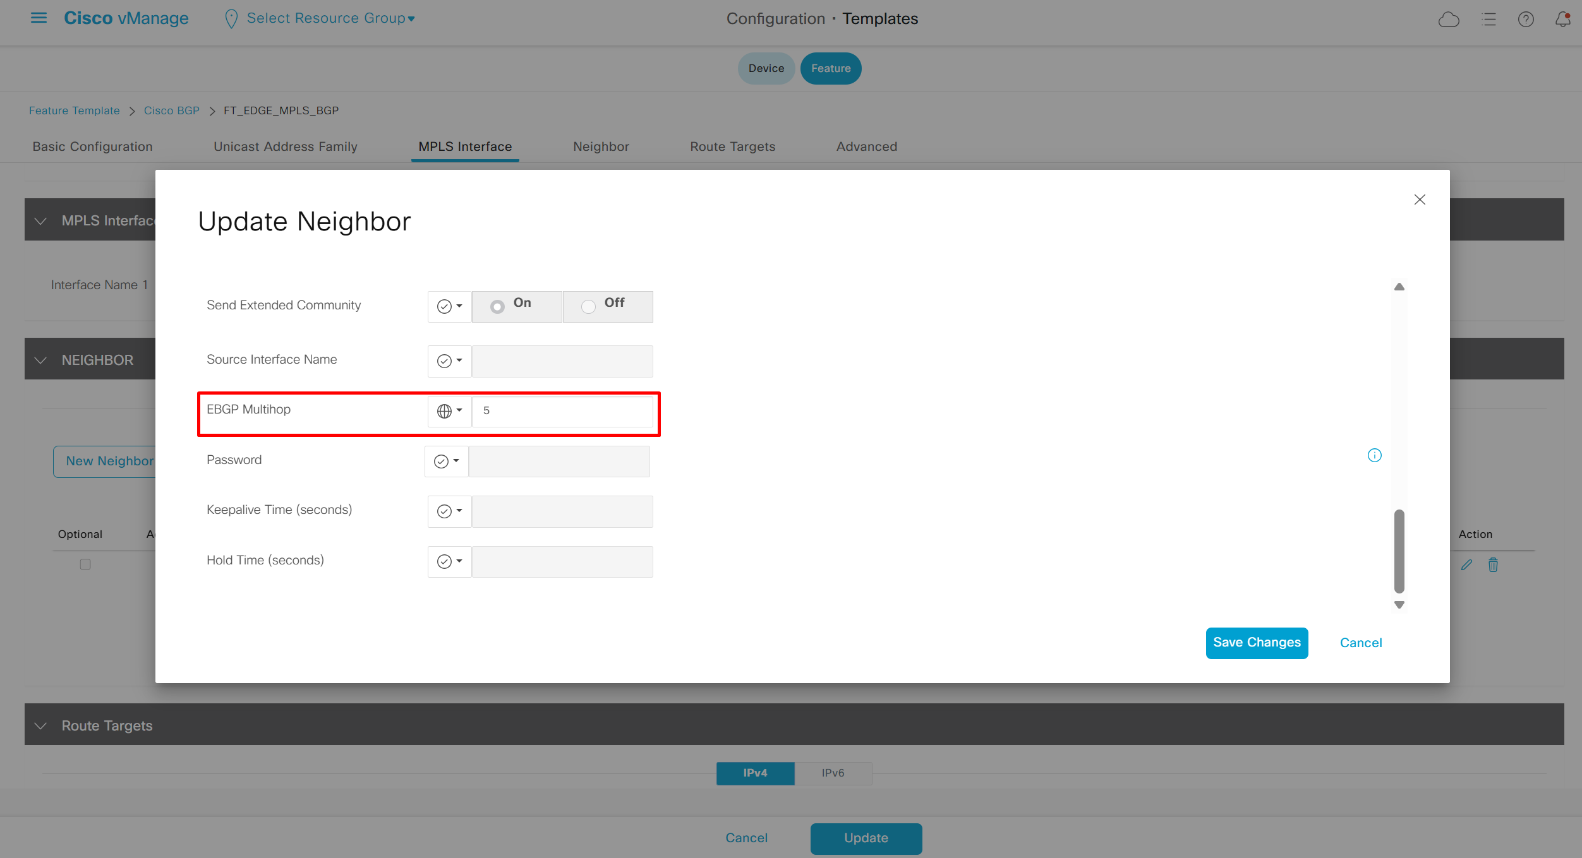
Task: Click the cloud status icon
Action: pyautogui.click(x=1448, y=20)
